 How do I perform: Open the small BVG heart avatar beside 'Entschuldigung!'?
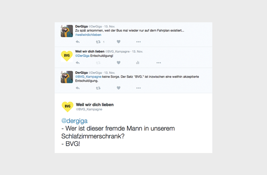click(67, 56)
